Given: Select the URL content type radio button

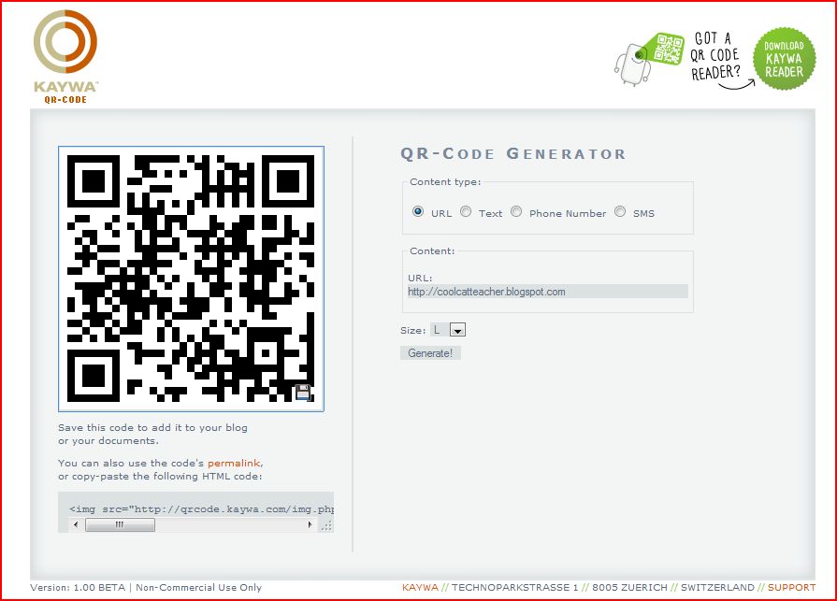Looking at the screenshot, I should tap(418, 212).
